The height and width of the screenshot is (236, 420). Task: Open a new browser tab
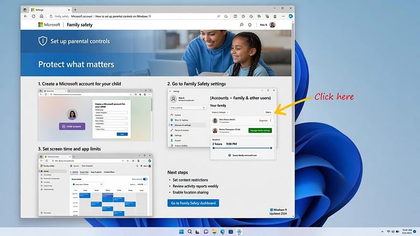click(76, 10)
